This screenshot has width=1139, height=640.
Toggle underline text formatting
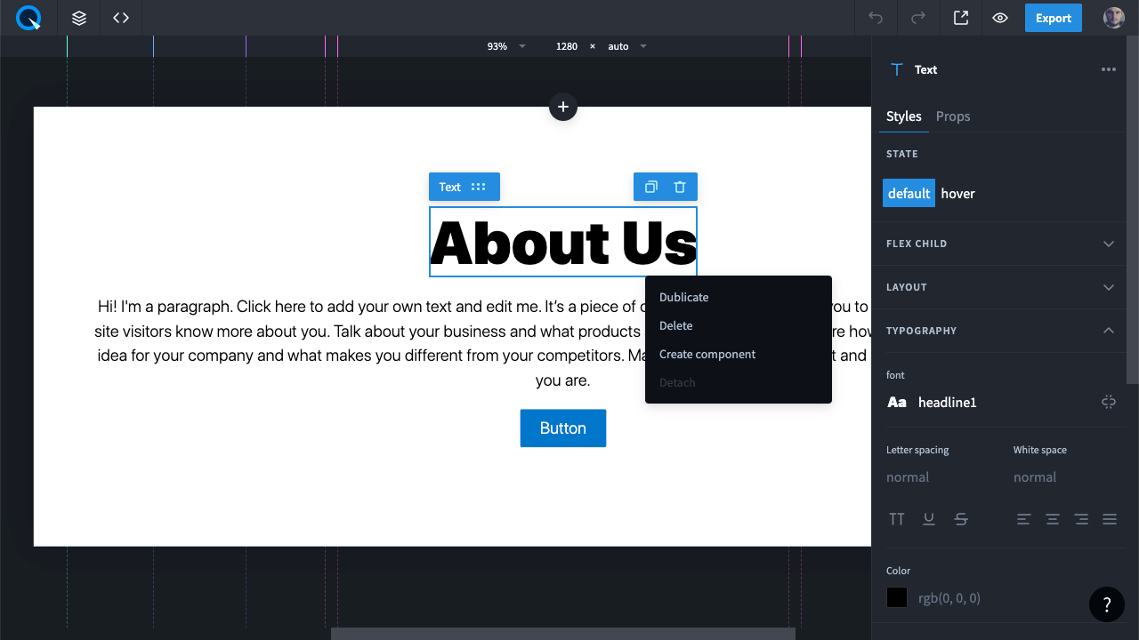coord(929,519)
